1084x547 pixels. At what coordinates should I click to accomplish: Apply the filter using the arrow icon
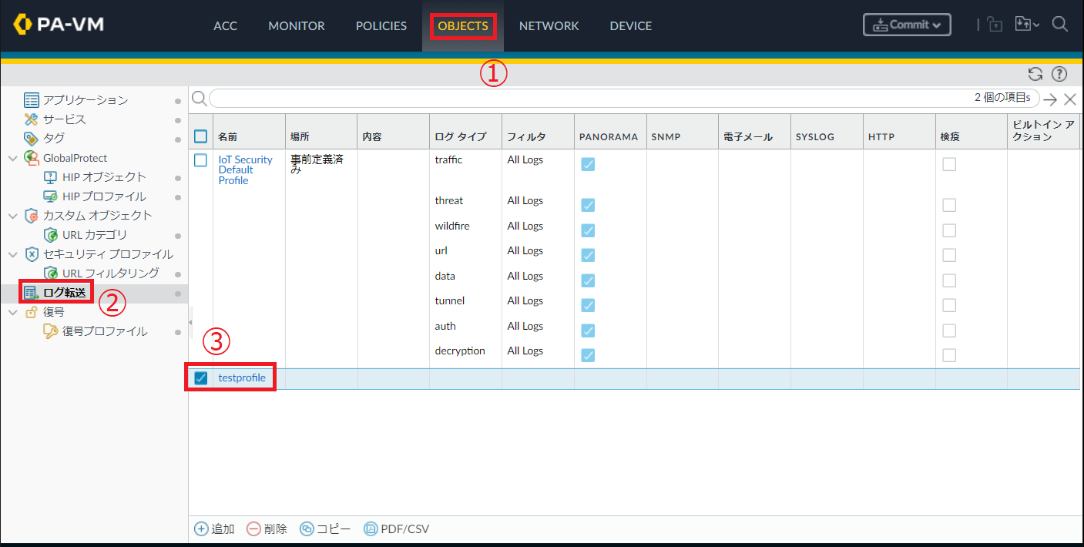point(1049,99)
